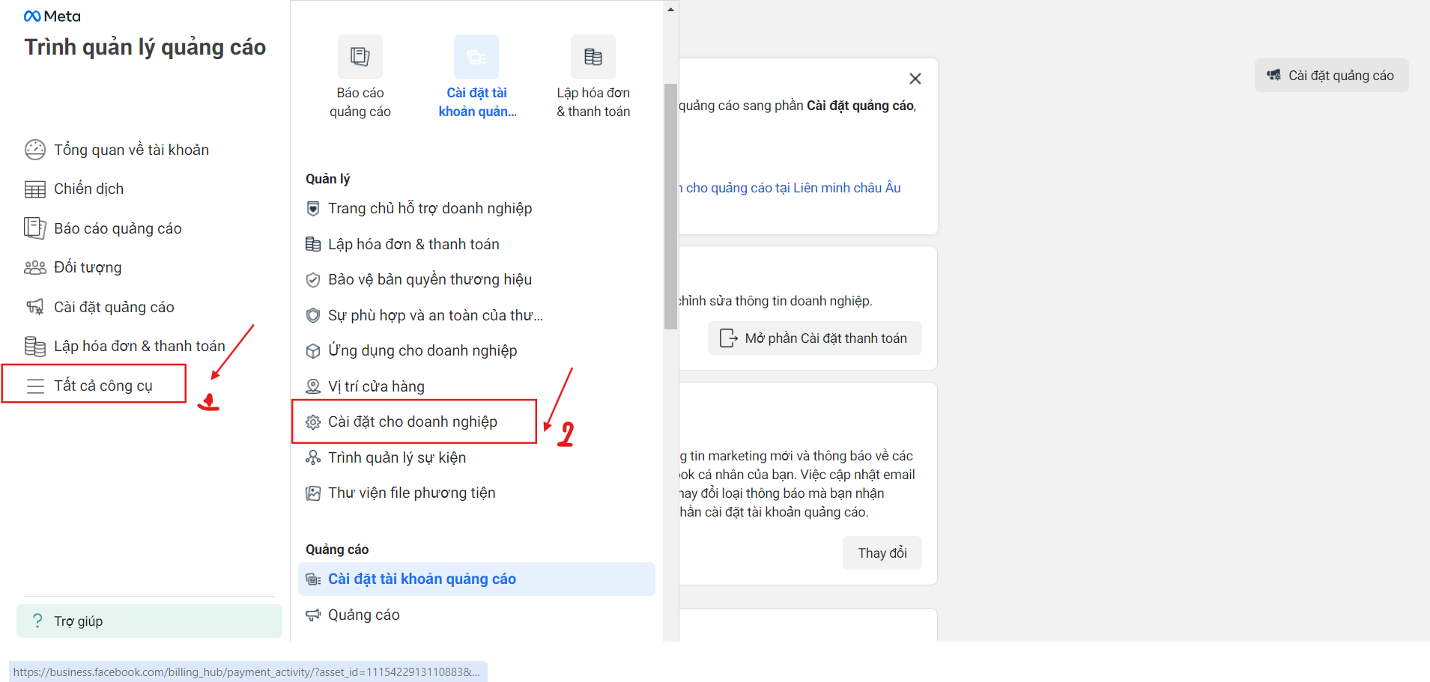This screenshot has height=682, width=1430.
Task: Click the sidebar Lập hóa đơn & thanh toán icon
Action: click(x=35, y=346)
